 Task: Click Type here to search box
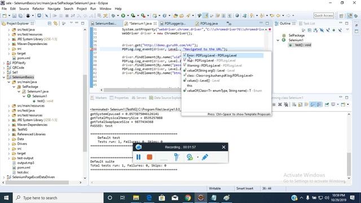point(58,198)
